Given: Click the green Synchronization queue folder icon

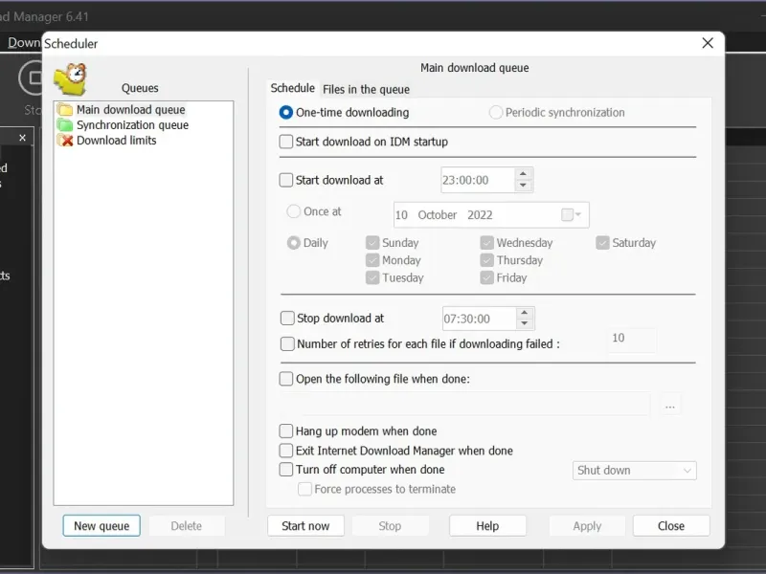Looking at the screenshot, I should (65, 125).
